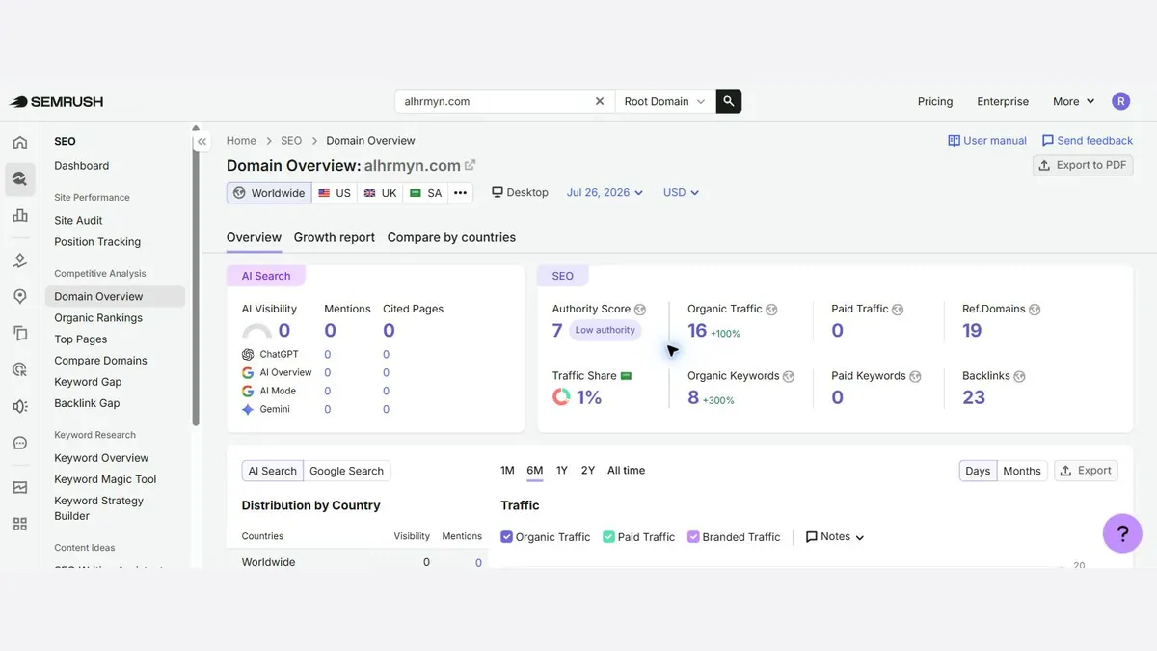Collapse the sidebar with double chevron
Viewport: 1157px width, 651px height.
[202, 141]
